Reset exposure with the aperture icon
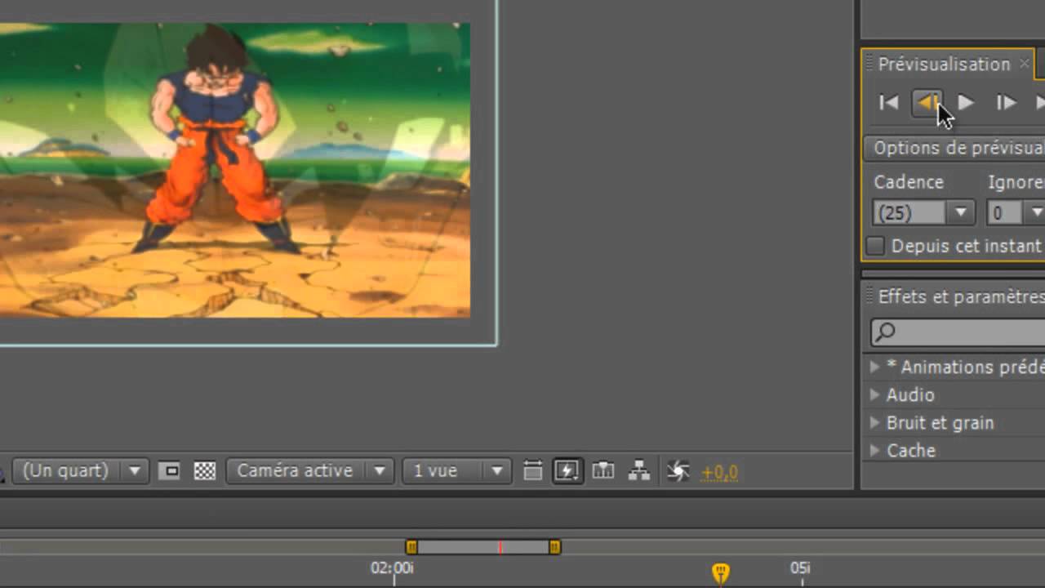The height and width of the screenshot is (588, 1045). click(678, 471)
